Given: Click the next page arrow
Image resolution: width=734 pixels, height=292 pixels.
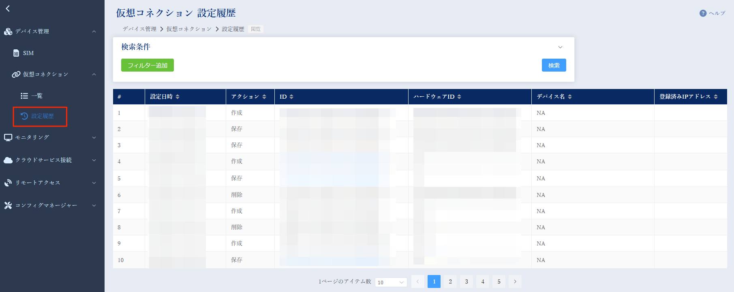Looking at the screenshot, I should click(x=515, y=281).
